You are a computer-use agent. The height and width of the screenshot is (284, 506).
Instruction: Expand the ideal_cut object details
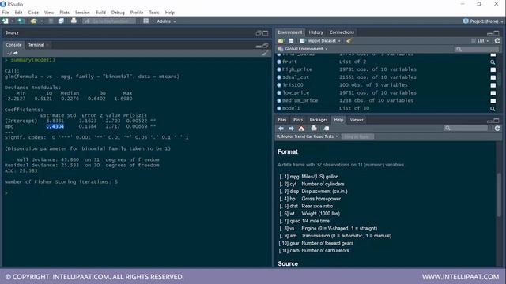[279, 77]
